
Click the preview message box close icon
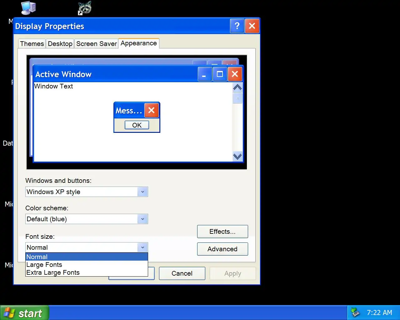click(x=152, y=110)
